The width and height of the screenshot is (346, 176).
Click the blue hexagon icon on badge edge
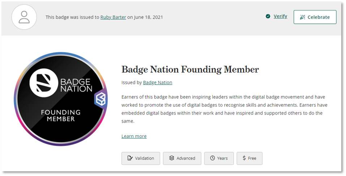point(101,99)
